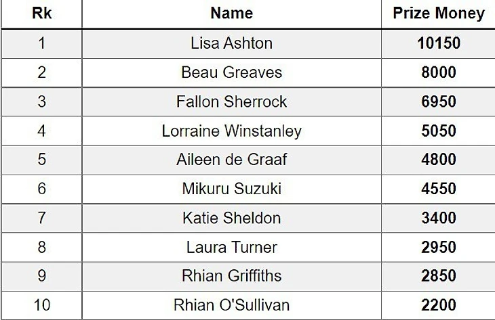Click the 2200 prize money cell
This screenshot has height=320, width=495.
[438, 306]
